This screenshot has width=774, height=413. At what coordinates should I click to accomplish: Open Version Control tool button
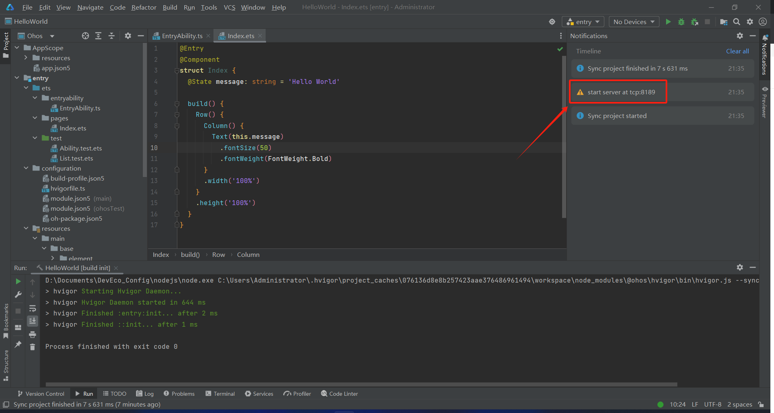tap(41, 394)
